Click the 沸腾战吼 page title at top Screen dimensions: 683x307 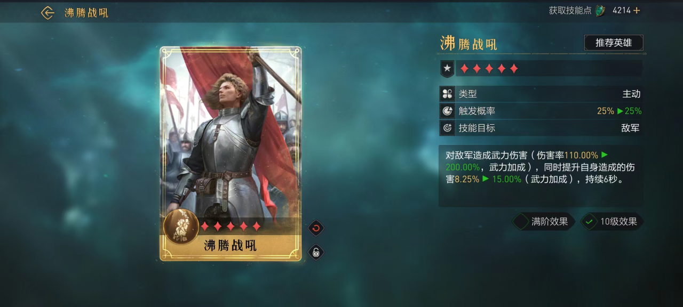click(x=86, y=13)
